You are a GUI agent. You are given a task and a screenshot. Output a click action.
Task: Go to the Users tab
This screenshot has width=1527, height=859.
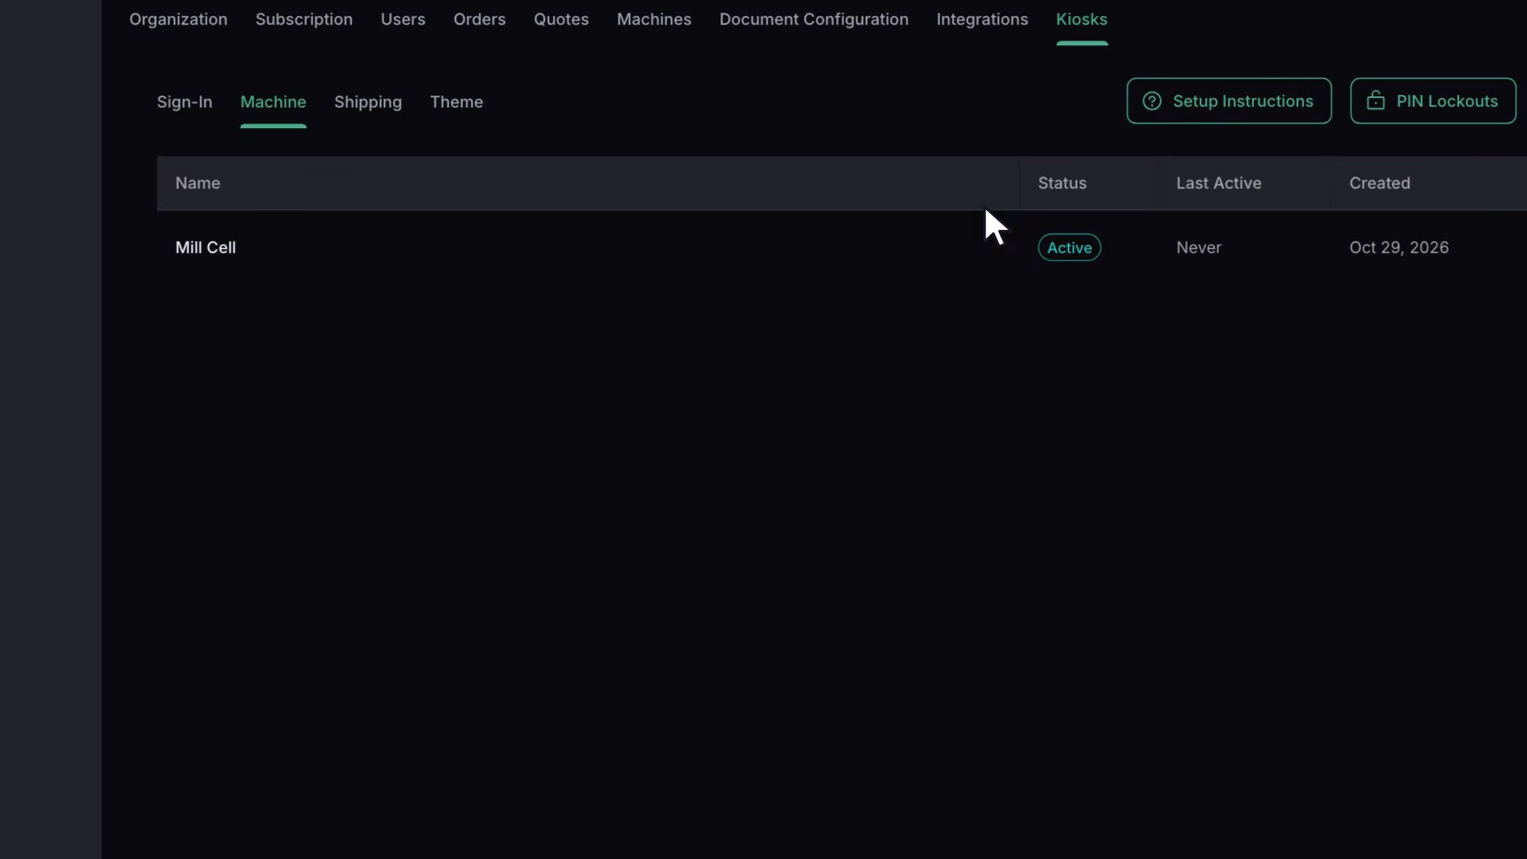click(x=402, y=19)
